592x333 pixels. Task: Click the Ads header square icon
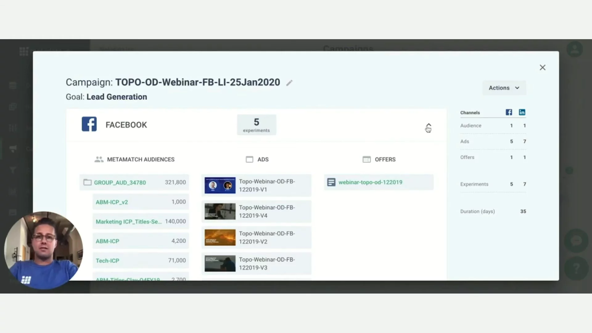tap(249, 159)
